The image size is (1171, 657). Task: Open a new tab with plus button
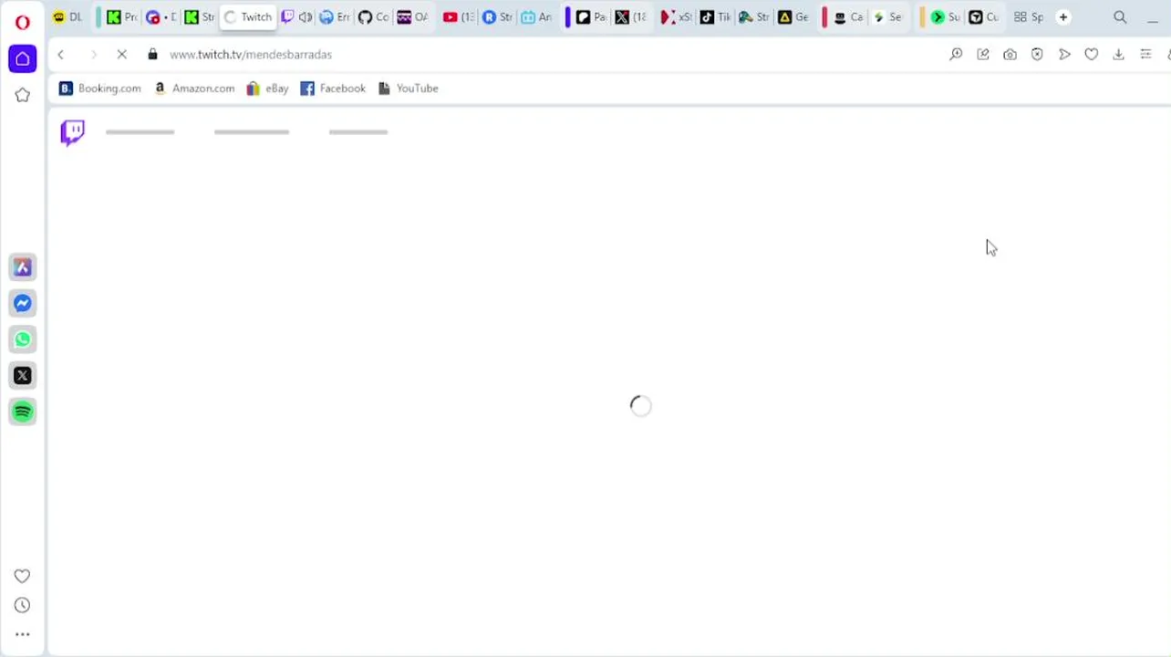1063,17
